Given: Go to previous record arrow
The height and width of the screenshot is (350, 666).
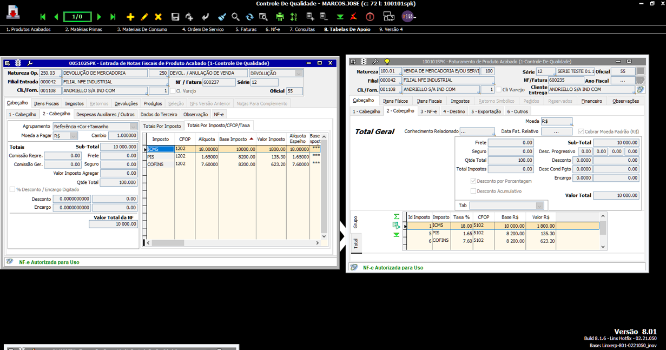Looking at the screenshot, I should tap(56, 17).
